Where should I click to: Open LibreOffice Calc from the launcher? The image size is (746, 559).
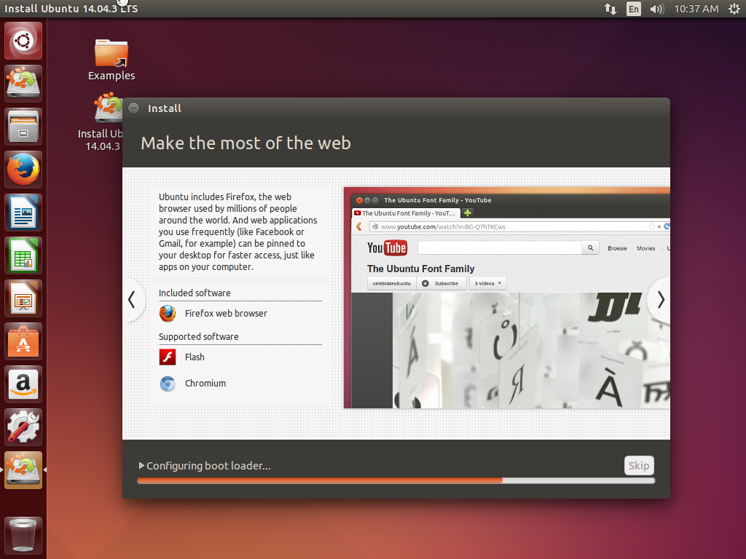[x=23, y=255]
